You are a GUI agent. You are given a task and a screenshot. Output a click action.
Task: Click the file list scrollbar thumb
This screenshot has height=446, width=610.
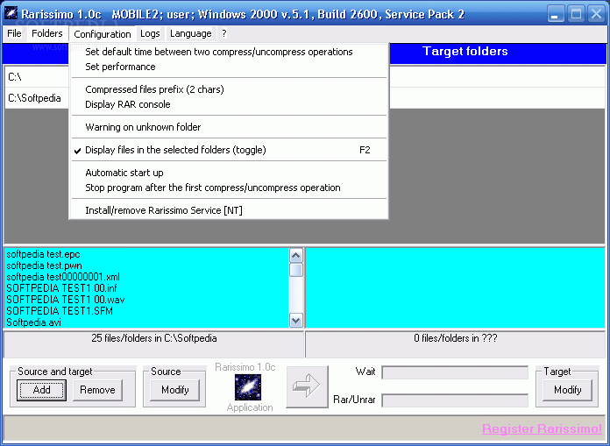(296, 270)
